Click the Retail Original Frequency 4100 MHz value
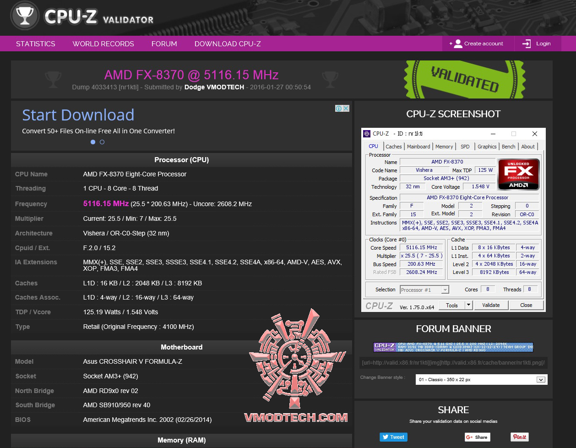Image resolution: width=576 pixels, height=448 pixels. pyautogui.click(x=138, y=327)
